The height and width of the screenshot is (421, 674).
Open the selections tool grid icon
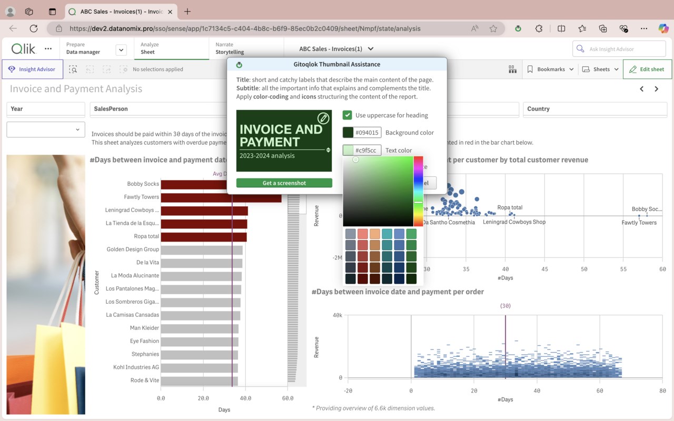(x=512, y=69)
